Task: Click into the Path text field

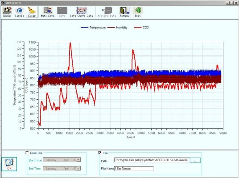Action: pos(152,160)
